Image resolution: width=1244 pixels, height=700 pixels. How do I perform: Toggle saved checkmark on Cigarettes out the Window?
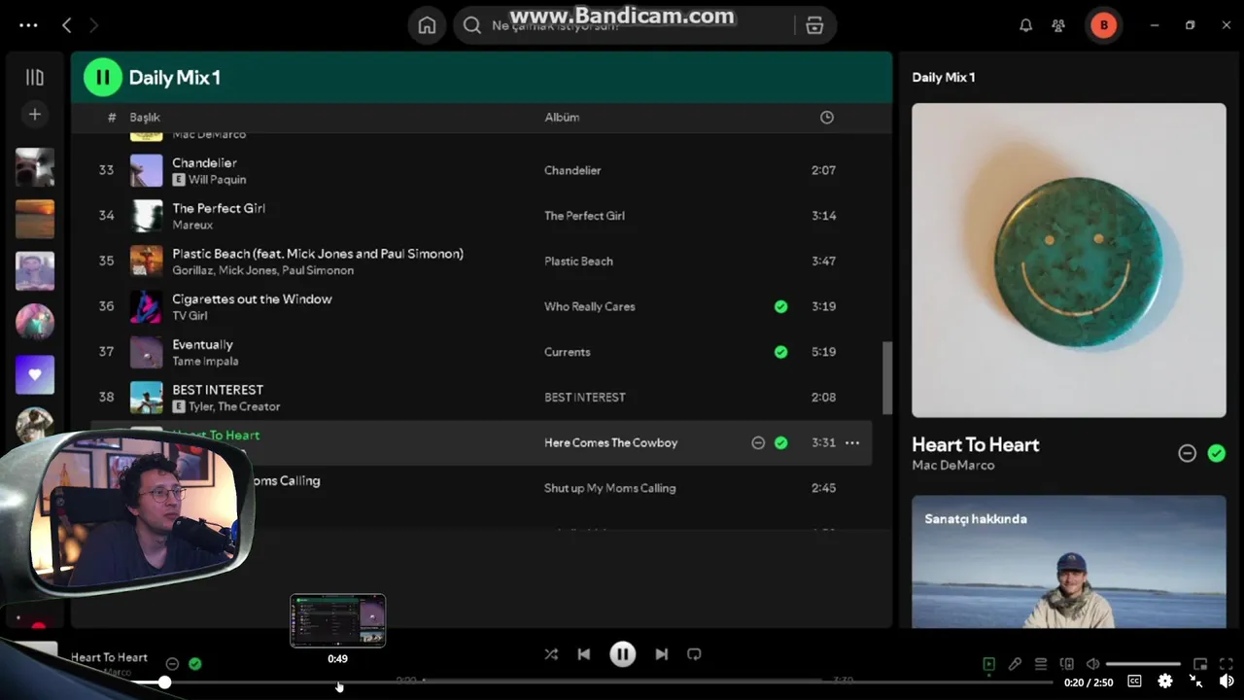click(780, 306)
